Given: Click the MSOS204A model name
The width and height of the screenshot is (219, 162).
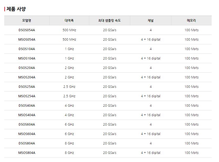Looking at the screenshot, I should (27, 77).
